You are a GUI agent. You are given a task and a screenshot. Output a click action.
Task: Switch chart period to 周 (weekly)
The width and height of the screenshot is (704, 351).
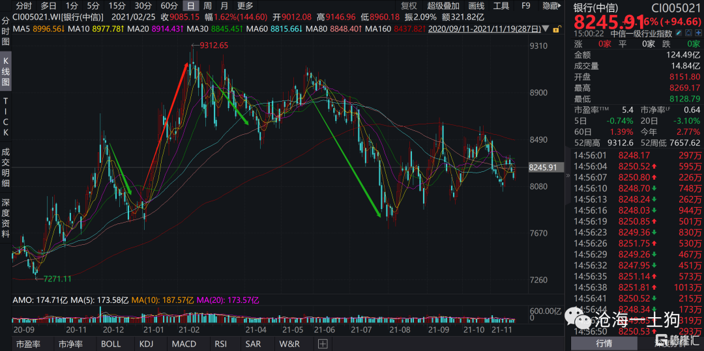(207, 6)
